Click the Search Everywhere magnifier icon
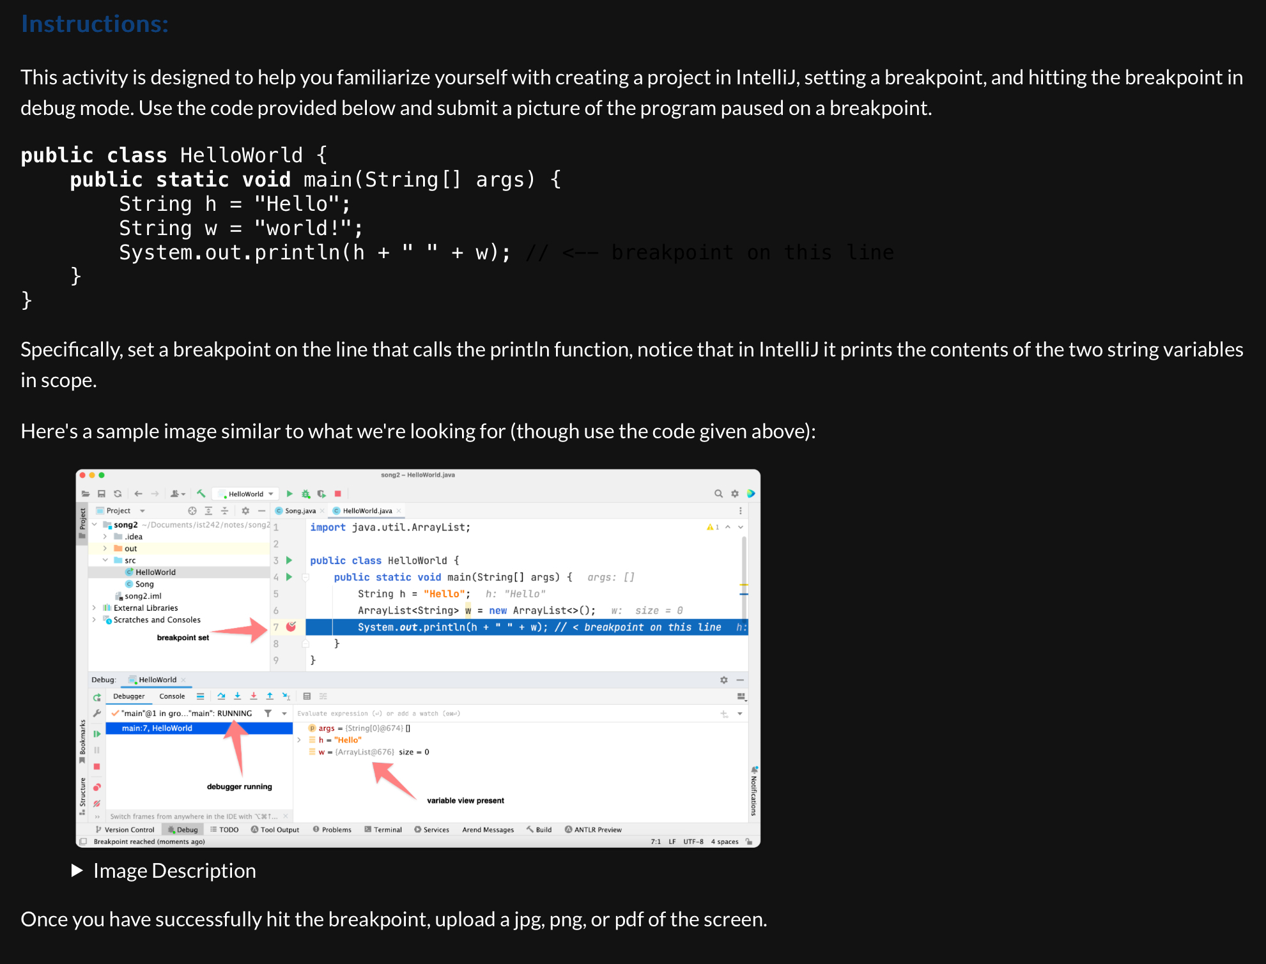The height and width of the screenshot is (964, 1266). point(718,494)
